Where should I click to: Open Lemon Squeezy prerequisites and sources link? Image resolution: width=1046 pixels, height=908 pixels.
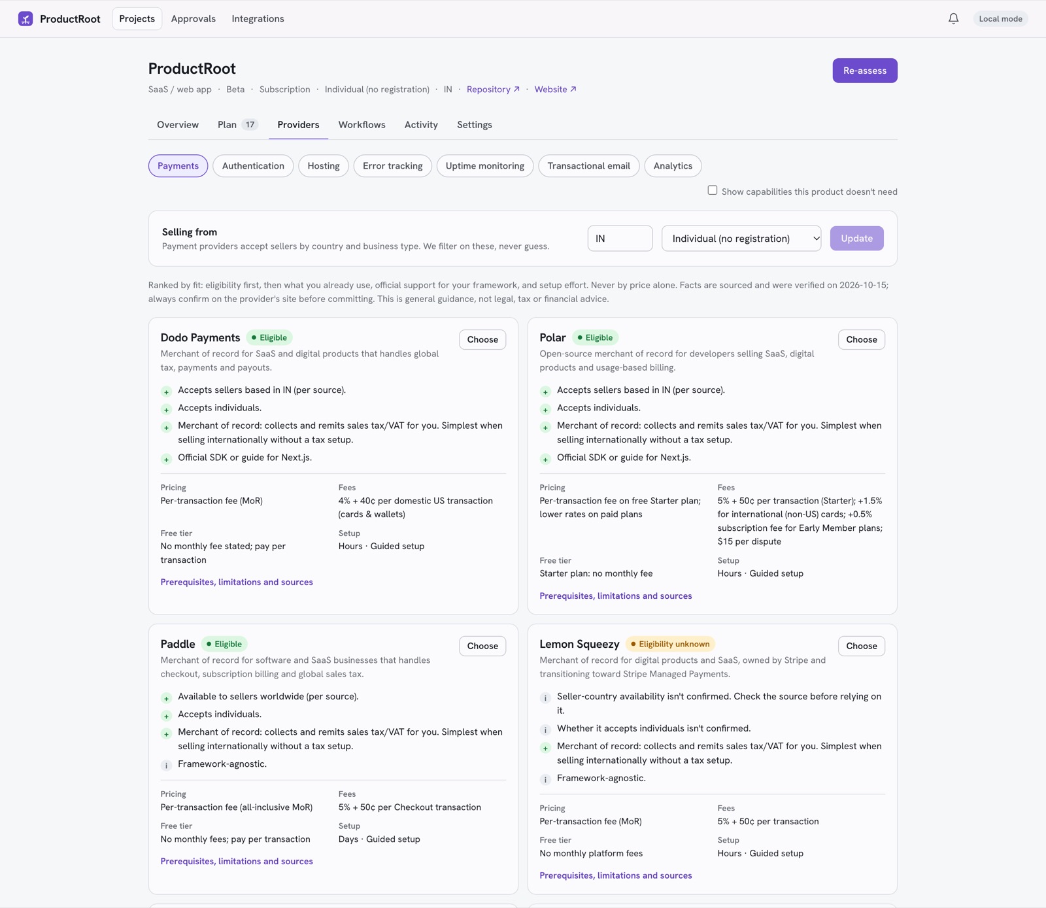tap(616, 876)
